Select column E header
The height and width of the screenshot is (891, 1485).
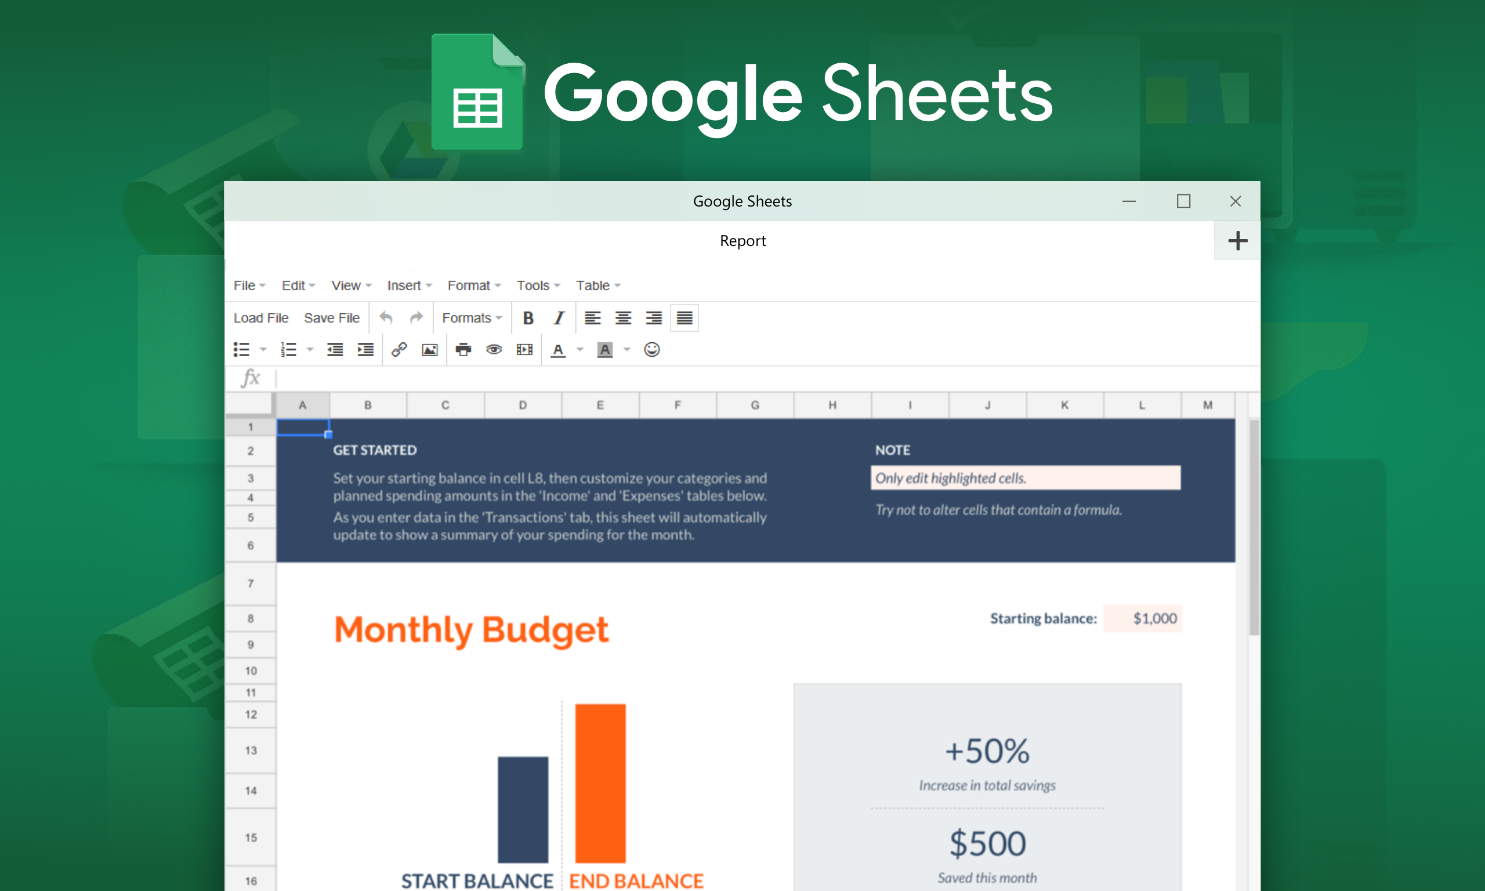tap(600, 405)
